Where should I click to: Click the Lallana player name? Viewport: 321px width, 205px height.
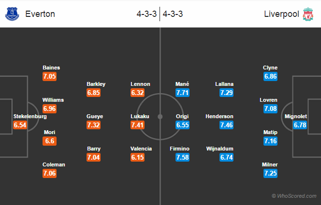224,84
